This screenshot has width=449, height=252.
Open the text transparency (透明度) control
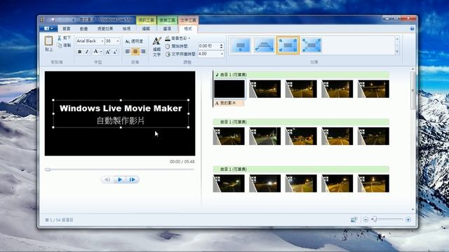pyautogui.click(x=134, y=41)
